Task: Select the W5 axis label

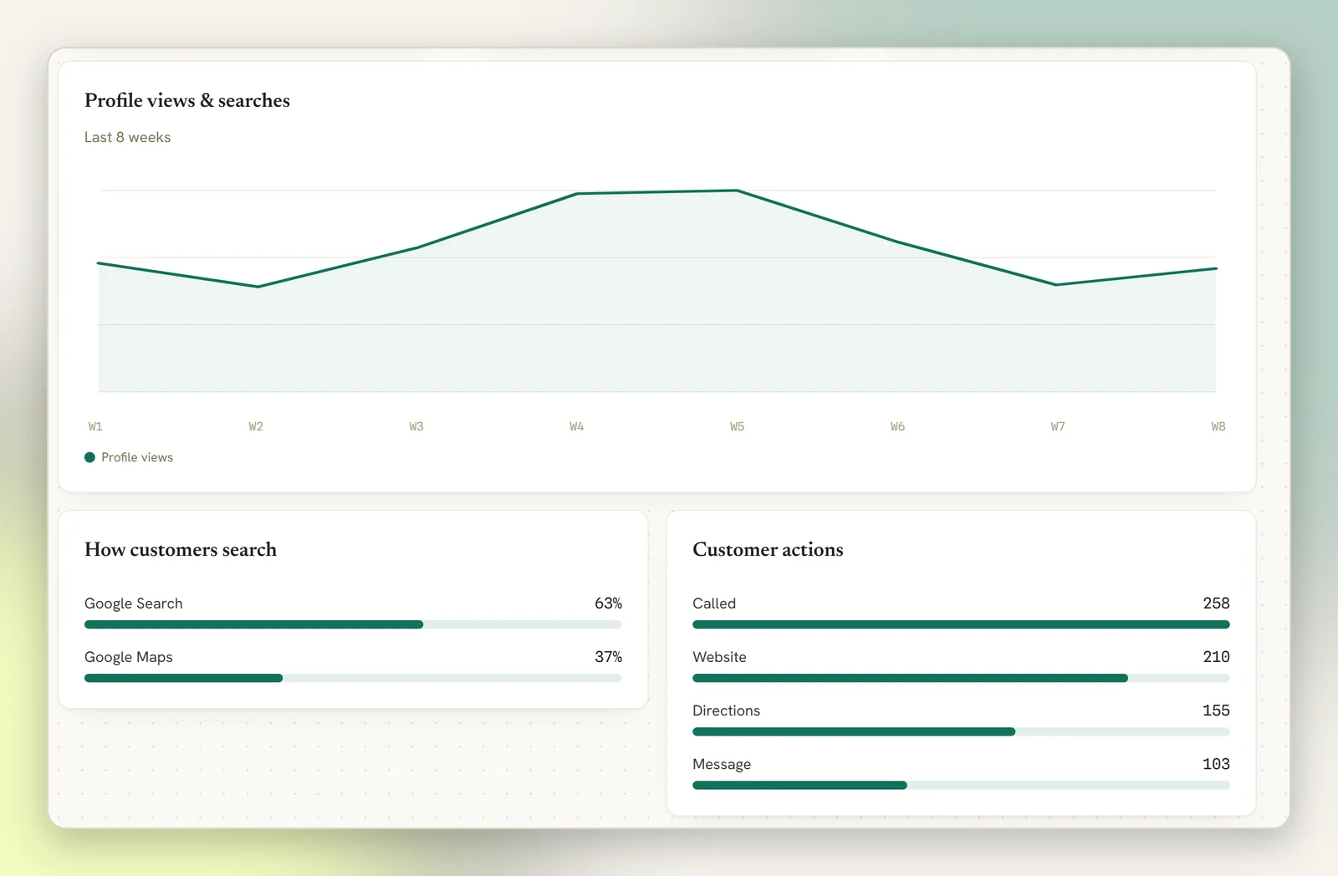Action: click(737, 426)
